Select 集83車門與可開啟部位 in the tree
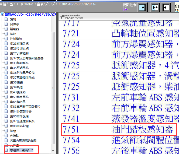Image resolution: width=179 pixels, height=154 pixels. tap(25, 107)
